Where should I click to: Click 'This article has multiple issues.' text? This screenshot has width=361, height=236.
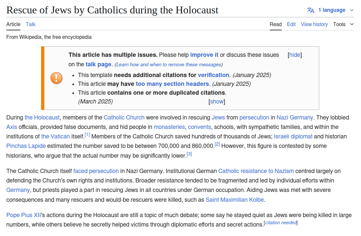113,55
